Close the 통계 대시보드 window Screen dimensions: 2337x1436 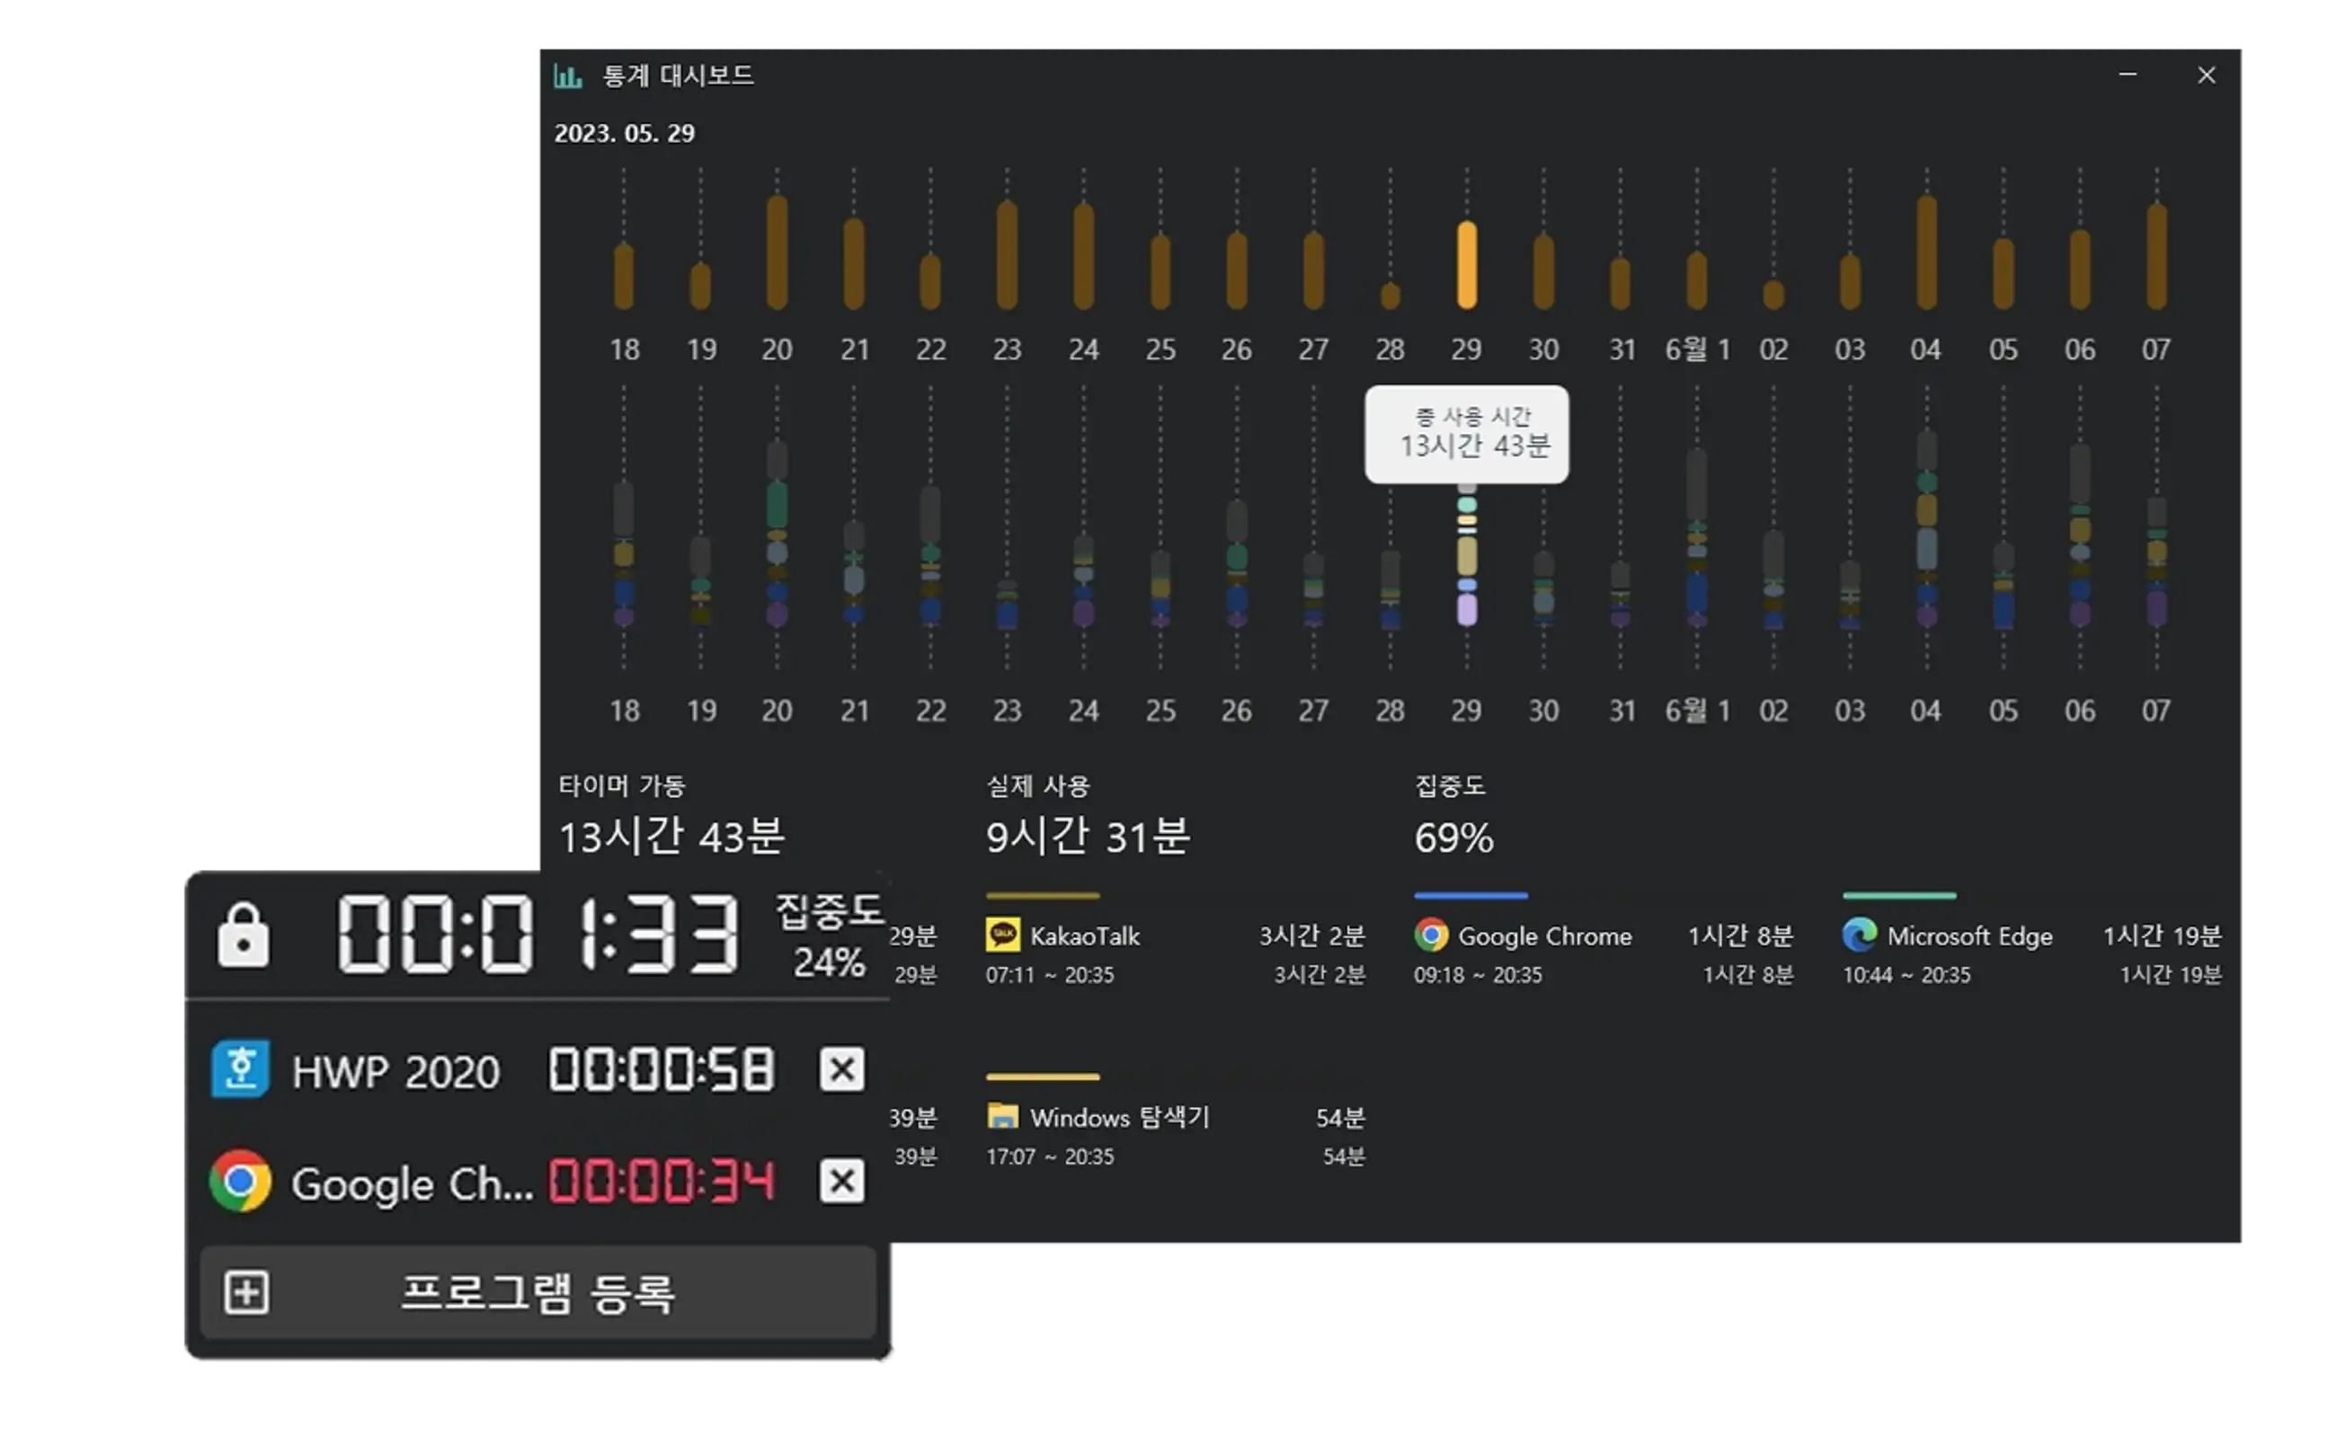pos(2207,75)
